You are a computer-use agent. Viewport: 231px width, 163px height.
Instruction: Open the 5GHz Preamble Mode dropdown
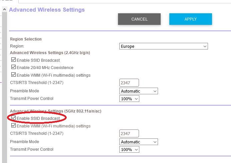pyautogui.click(x=138, y=142)
